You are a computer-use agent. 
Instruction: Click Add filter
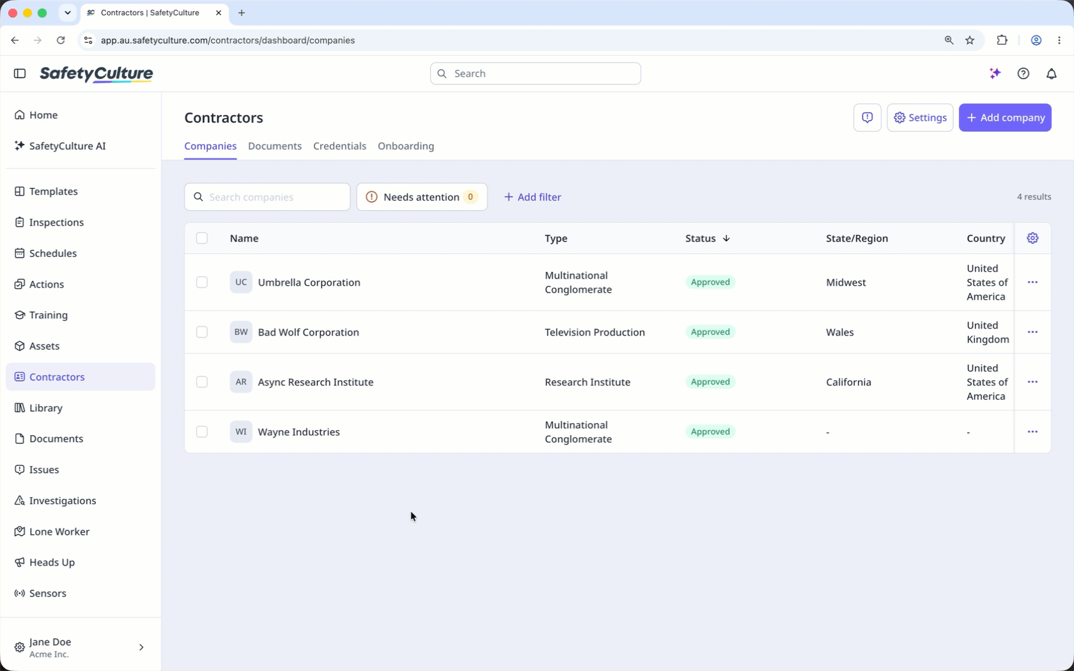[532, 197]
